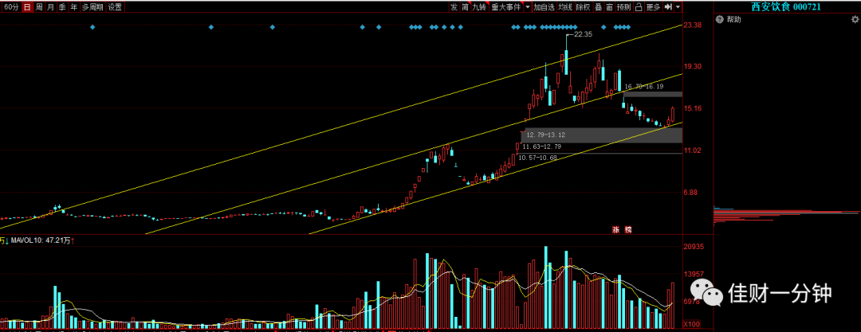Click the 预测 forecast button
Viewport: 861px width, 332px height.
tap(624, 7)
